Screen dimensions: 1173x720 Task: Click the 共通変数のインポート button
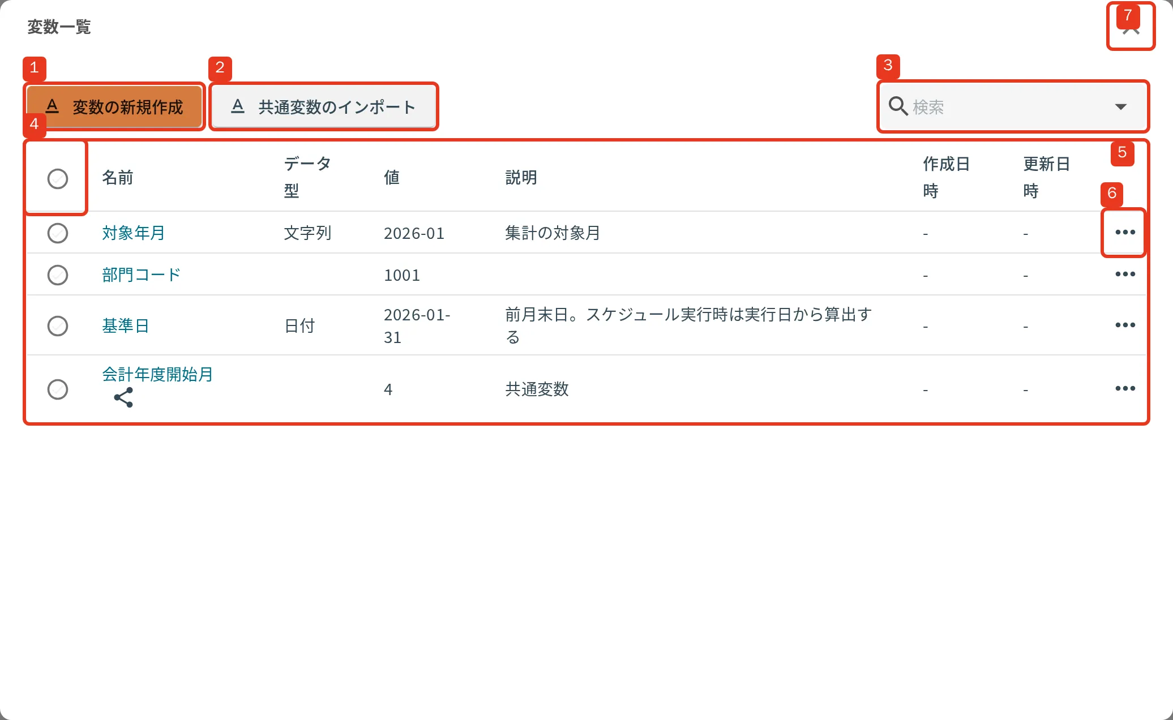[x=324, y=106]
